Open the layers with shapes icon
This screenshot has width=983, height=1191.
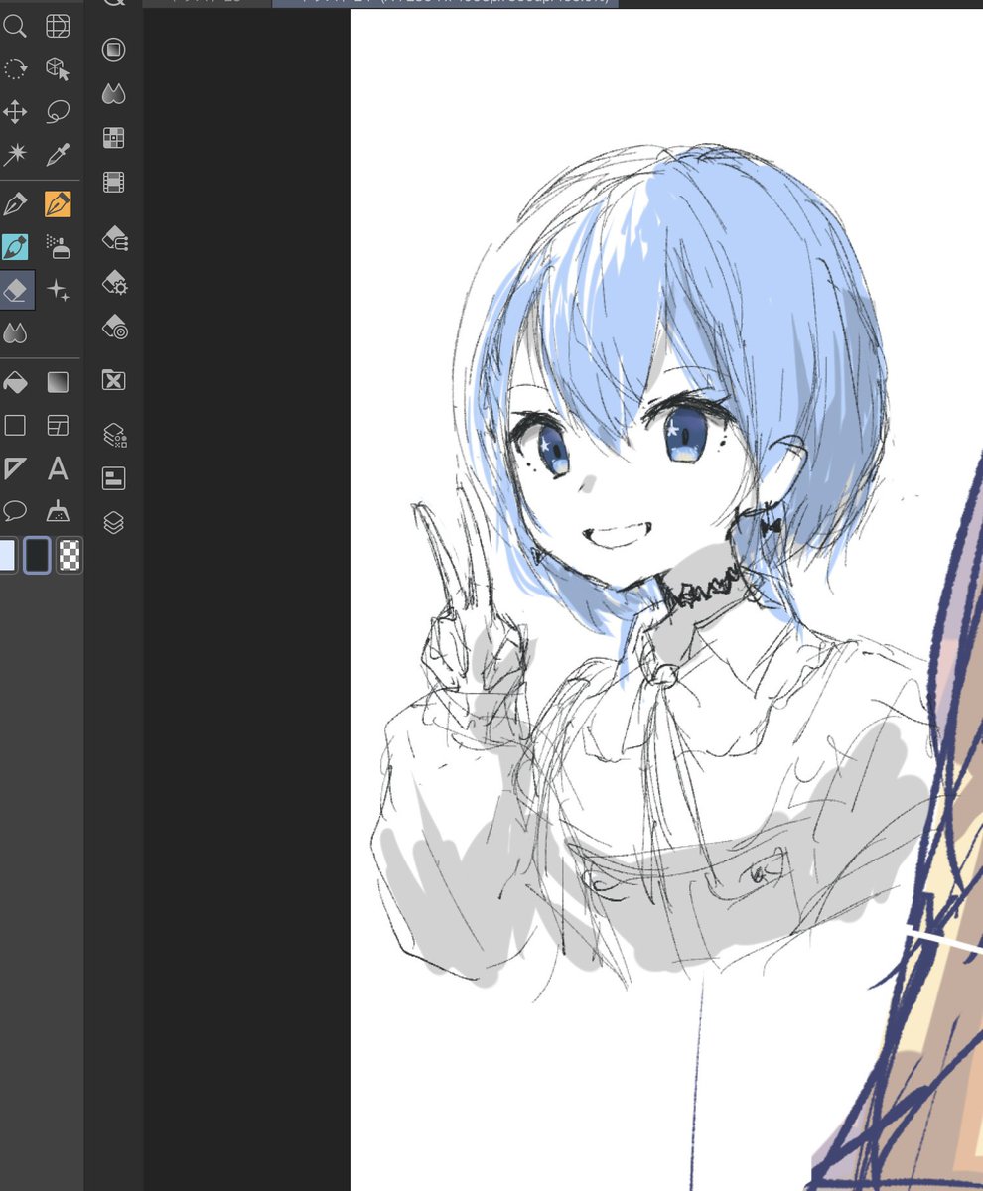tap(114, 435)
